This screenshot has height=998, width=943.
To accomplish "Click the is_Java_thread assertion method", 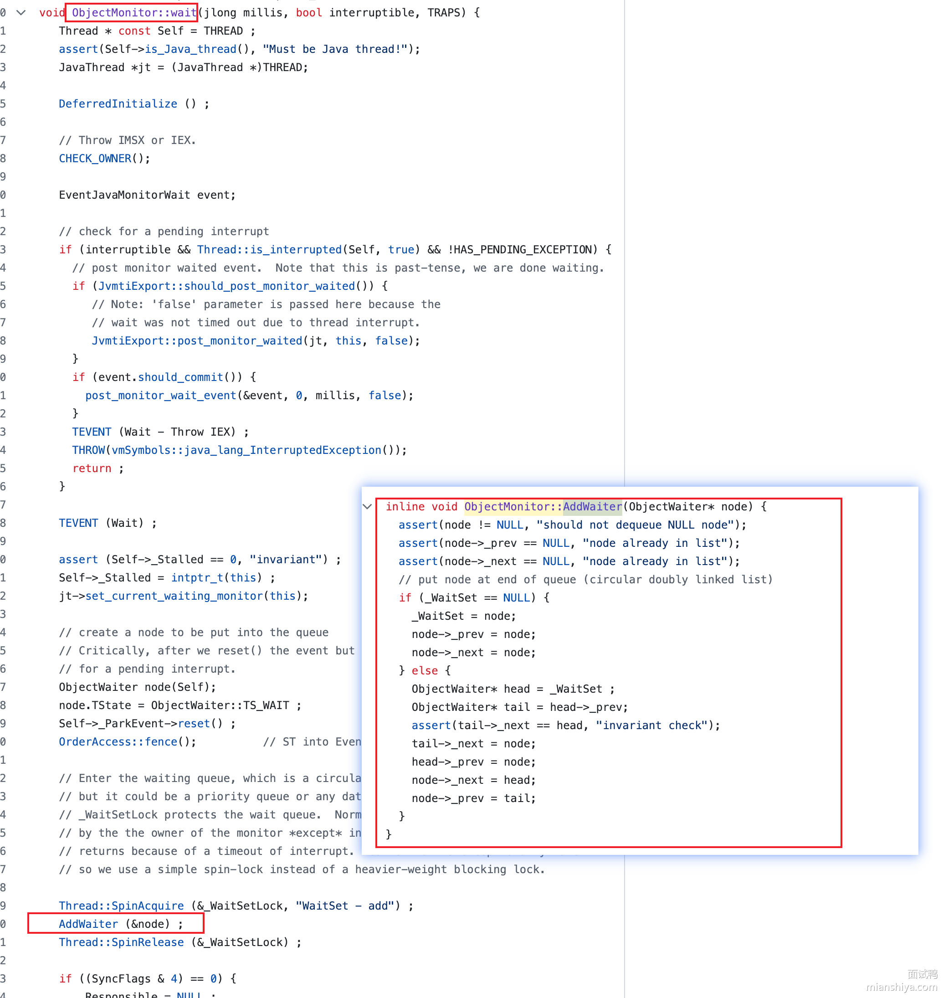I will click(x=190, y=49).
